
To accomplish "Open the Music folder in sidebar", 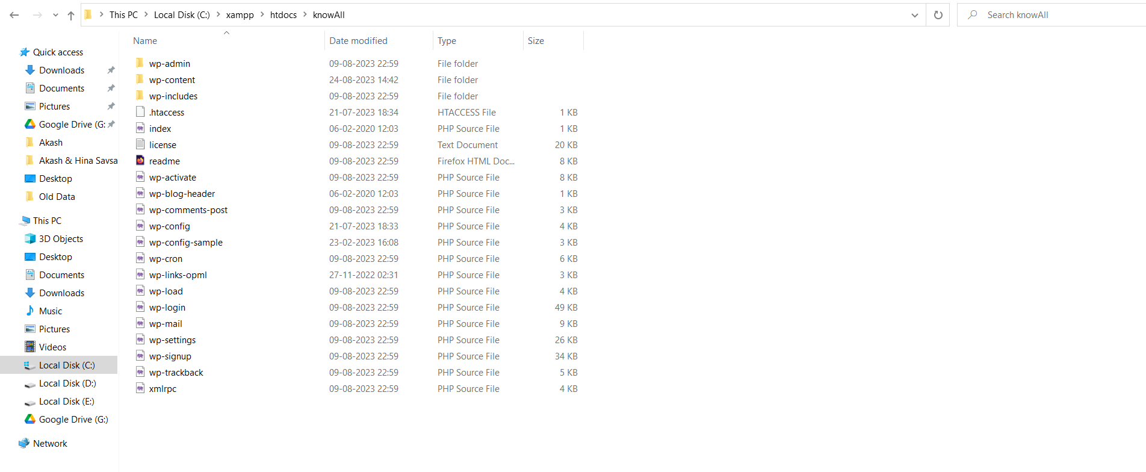I will coord(51,311).
